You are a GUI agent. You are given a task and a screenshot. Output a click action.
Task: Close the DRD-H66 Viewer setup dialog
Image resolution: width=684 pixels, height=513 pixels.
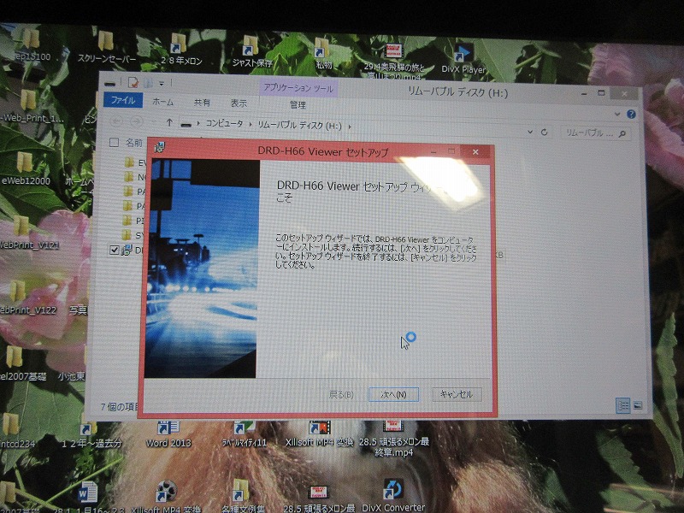pyautogui.click(x=475, y=152)
